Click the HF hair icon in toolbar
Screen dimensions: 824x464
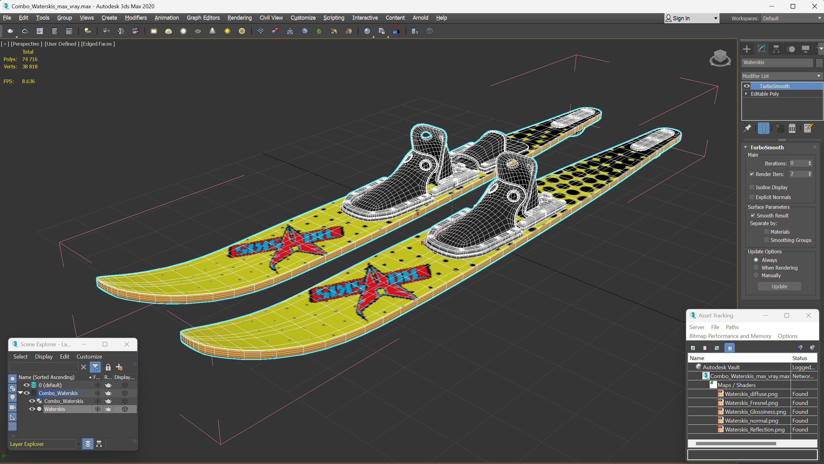[334, 31]
